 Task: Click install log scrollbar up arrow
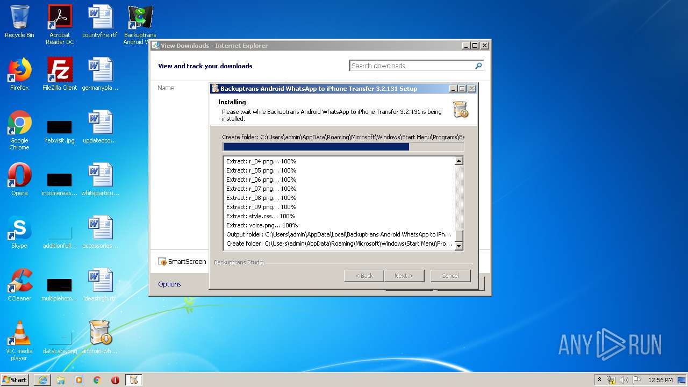pos(459,161)
